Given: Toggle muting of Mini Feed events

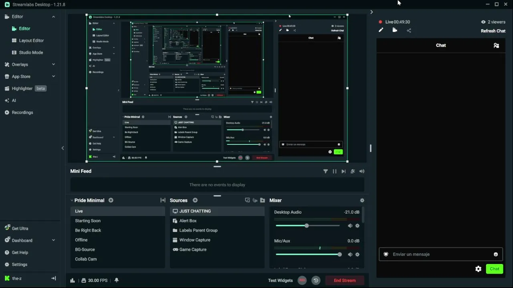Looking at the screenshot, I should (x=353, y=171).
